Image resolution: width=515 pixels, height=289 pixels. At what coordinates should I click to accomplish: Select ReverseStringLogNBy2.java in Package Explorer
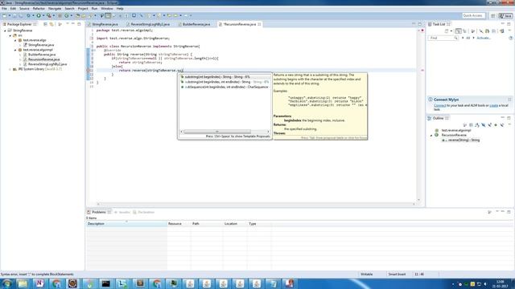tap(47, 64)
